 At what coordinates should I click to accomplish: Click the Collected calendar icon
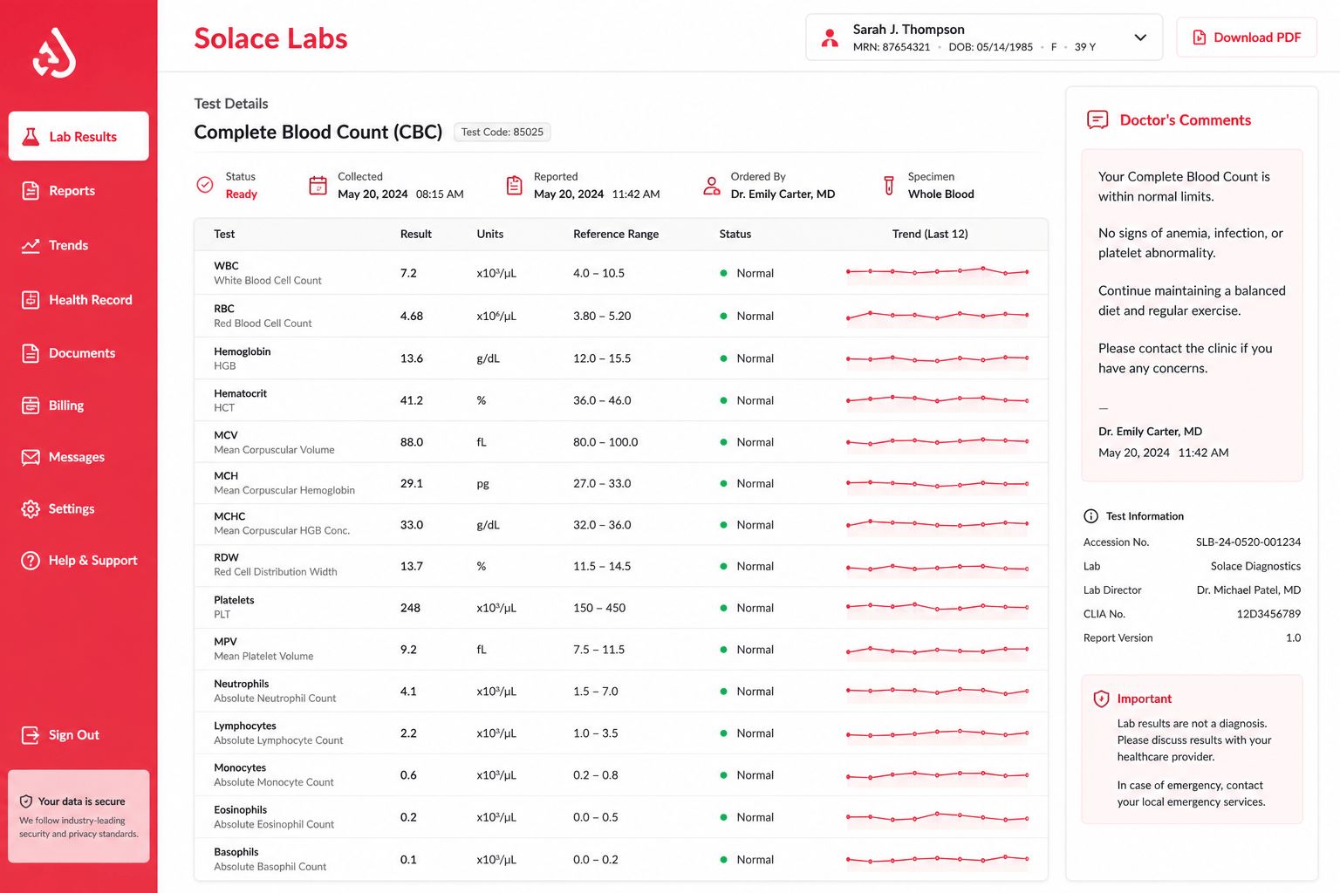318,186
